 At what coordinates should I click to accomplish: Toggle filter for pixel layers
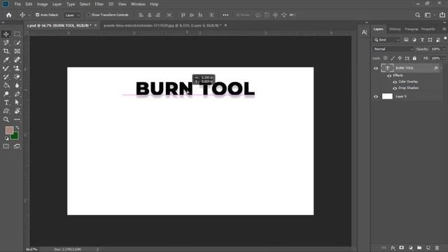[406, 40]
